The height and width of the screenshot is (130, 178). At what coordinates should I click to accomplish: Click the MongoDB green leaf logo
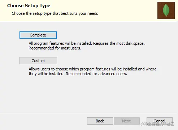166,10
